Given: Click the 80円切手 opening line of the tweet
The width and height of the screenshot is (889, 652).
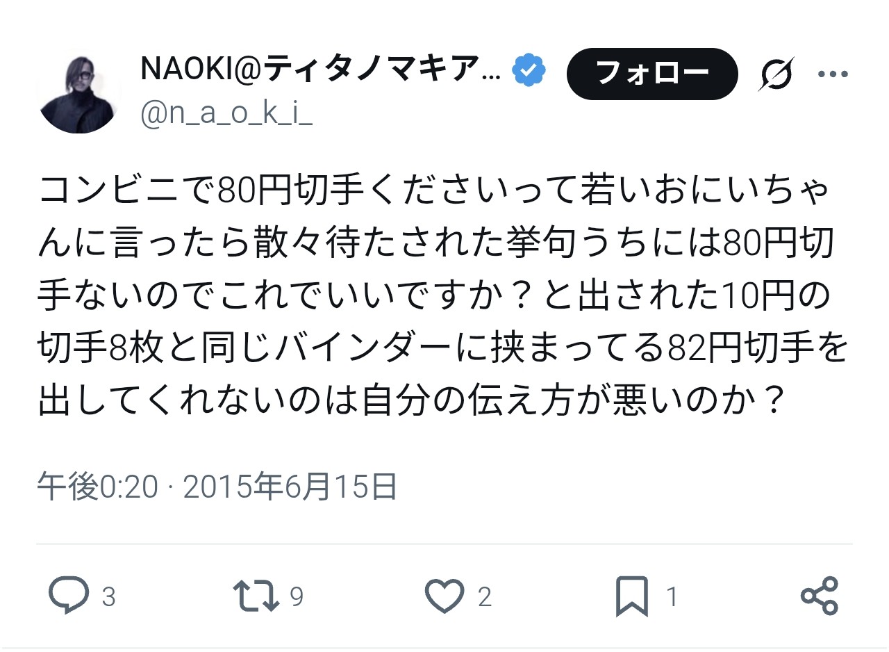Looking at the screenshot, I should 278,190.
